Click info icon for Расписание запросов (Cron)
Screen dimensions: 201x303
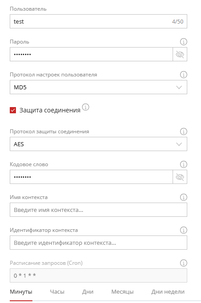[x=183, y=263]
